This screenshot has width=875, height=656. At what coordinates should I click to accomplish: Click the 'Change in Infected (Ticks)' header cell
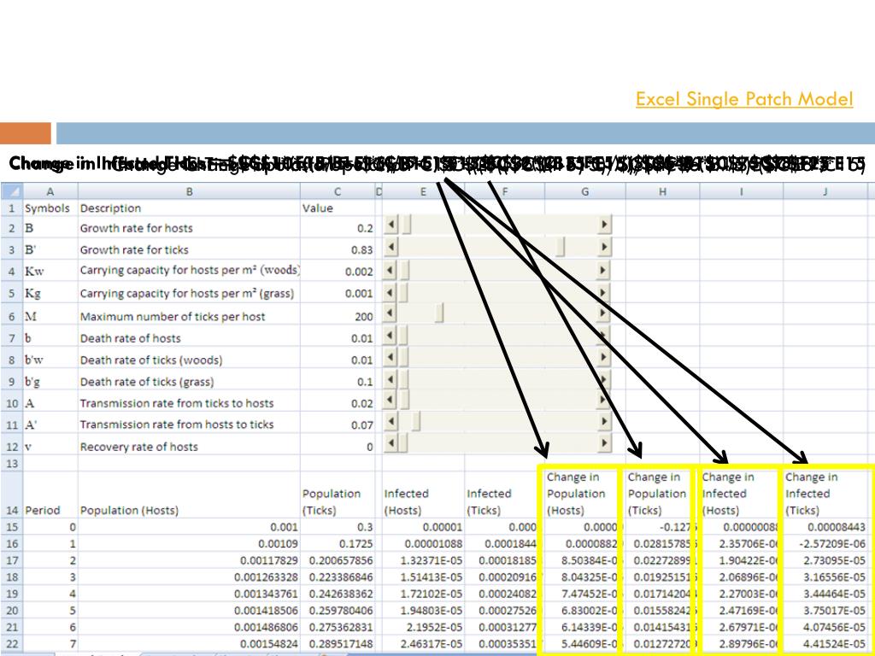[x=825, y=493]
